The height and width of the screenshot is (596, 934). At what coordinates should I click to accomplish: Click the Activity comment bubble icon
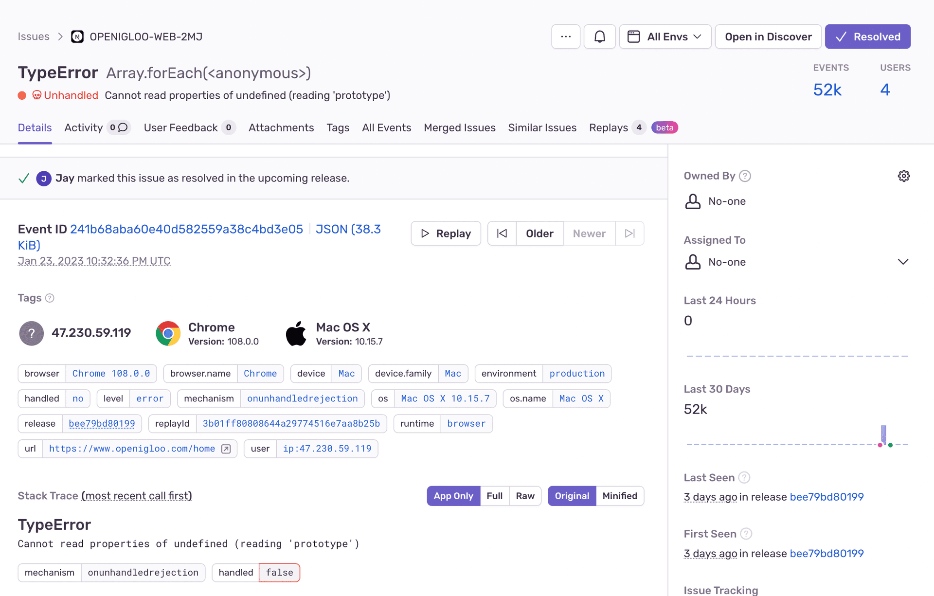(x=123, y=127)
